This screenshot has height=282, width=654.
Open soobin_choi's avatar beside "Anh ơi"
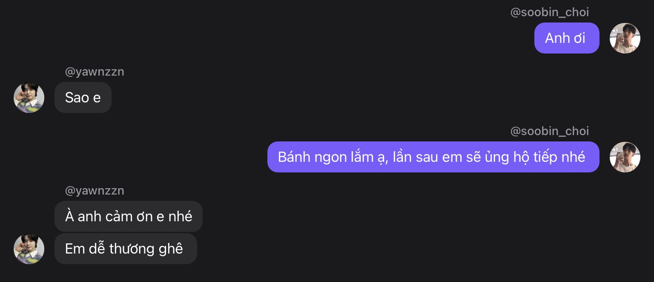[x=625, y=38]
